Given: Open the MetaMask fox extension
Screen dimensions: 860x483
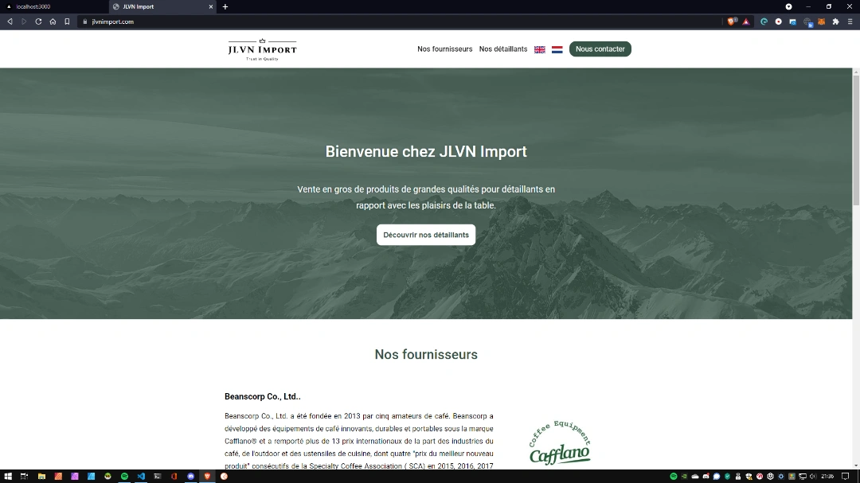Looking at the screenshot, I should point(822,22).
